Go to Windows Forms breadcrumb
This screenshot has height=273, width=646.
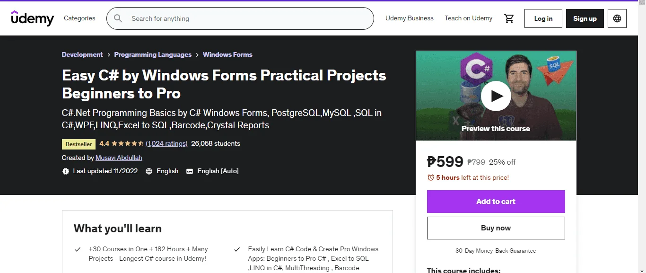click(227, 54)
